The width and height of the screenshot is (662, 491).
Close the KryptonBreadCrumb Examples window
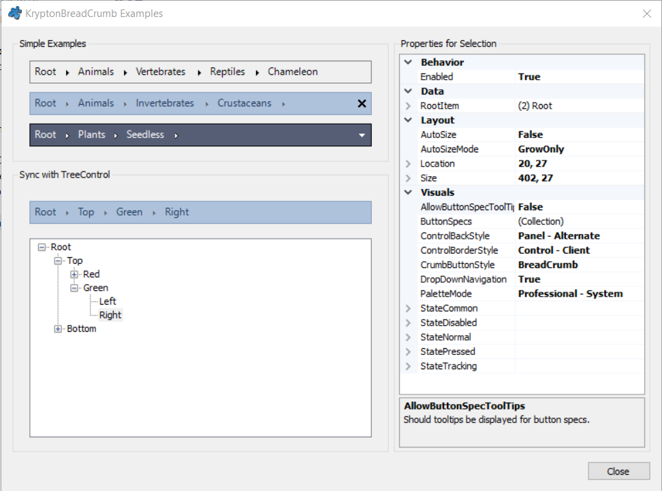pos(646,14)
